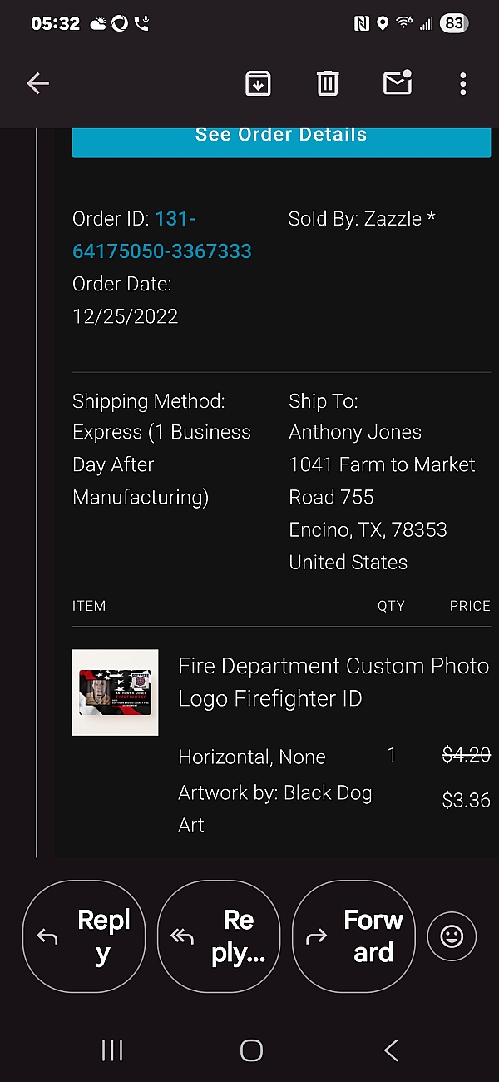
Task: Tap the battery indicator in status bar
Action: pos(453,23)
